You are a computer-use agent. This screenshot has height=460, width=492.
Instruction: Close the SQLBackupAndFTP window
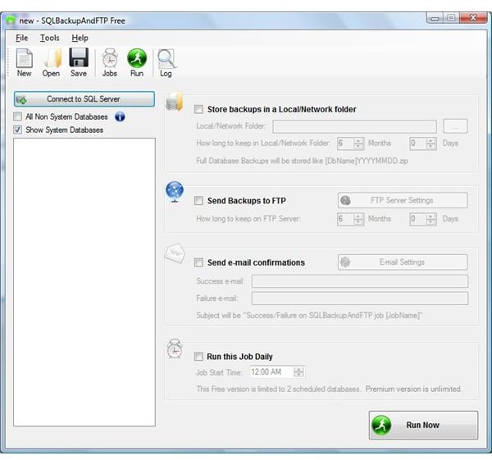click(473, 18)
